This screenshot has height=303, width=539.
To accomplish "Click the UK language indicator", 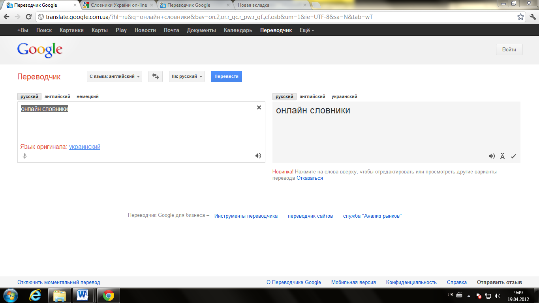I will coord(451,295).
